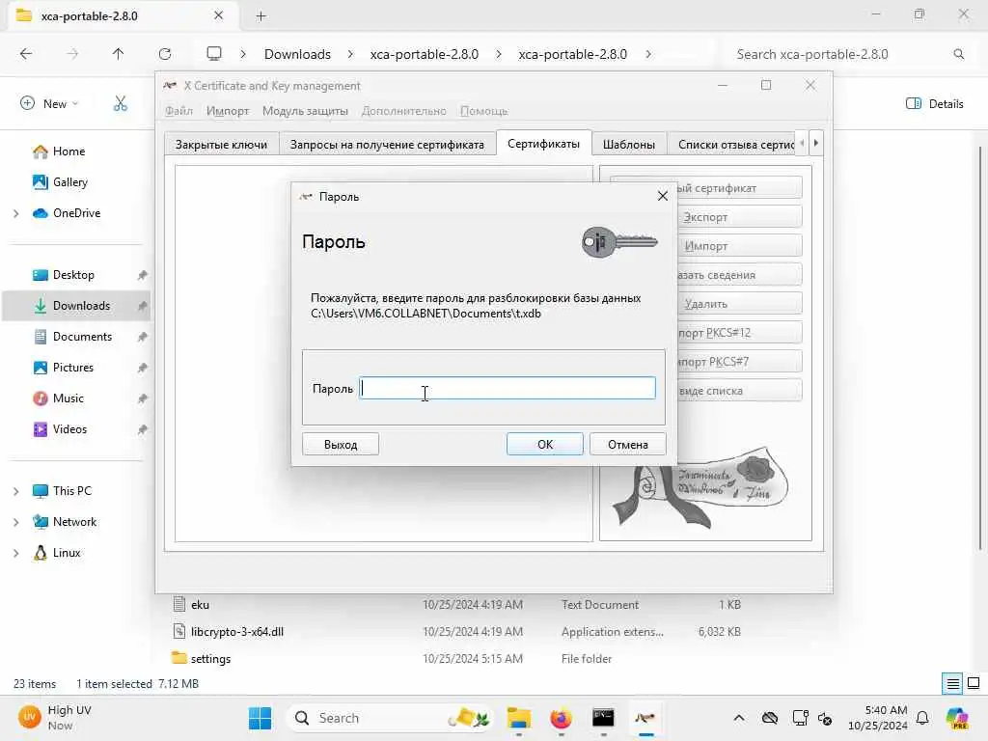Open the Модуль защиты menu
The image size is (988, 741).
coord(305,111)
